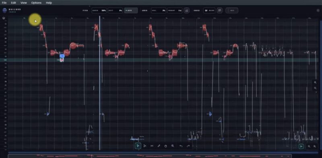Select the note split-merge tool

click(152, 146)
